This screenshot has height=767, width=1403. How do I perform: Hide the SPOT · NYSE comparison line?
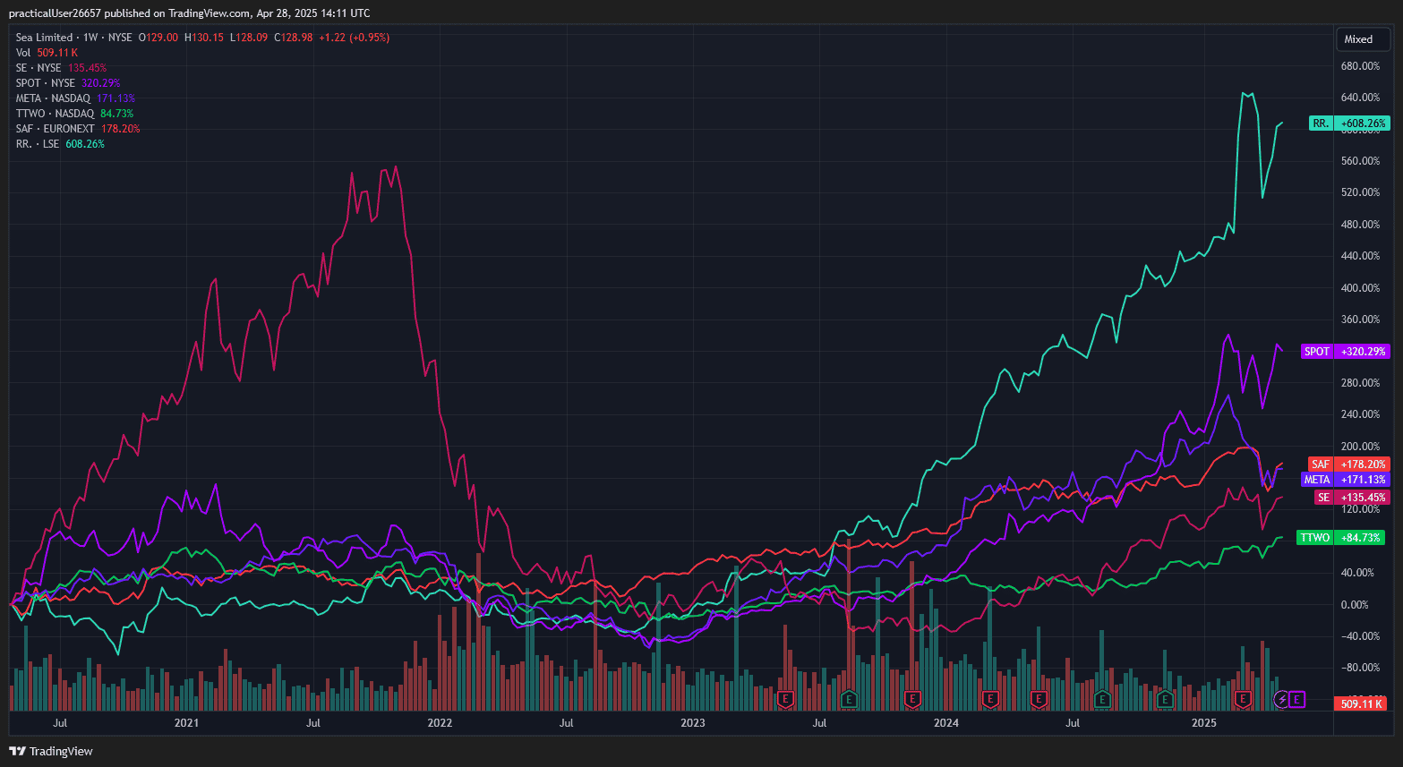coord(45,82)
